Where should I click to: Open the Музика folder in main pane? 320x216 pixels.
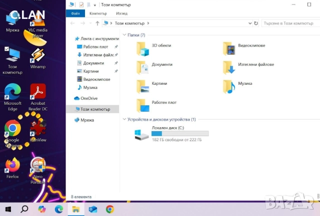click(x=237, y=87)
